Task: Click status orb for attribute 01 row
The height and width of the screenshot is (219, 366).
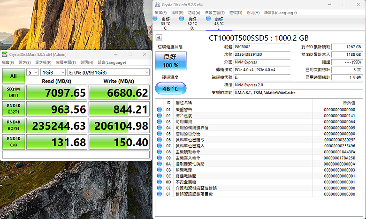Action: click(160, 109)
